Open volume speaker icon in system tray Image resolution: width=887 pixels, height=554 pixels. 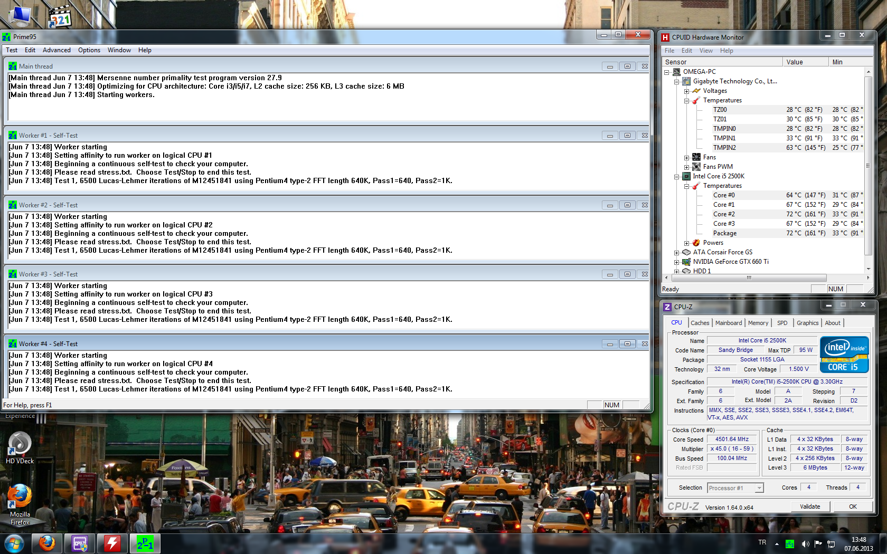click(x=805, y=543)
